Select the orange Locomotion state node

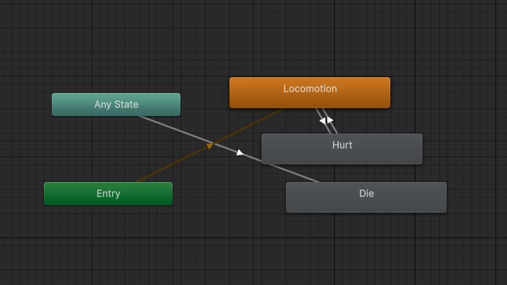(310, 93)
